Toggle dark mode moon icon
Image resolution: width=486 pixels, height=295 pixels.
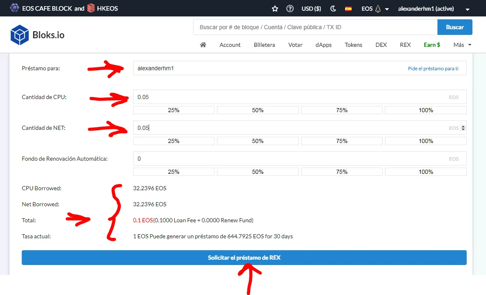click(x=333, y=9)
